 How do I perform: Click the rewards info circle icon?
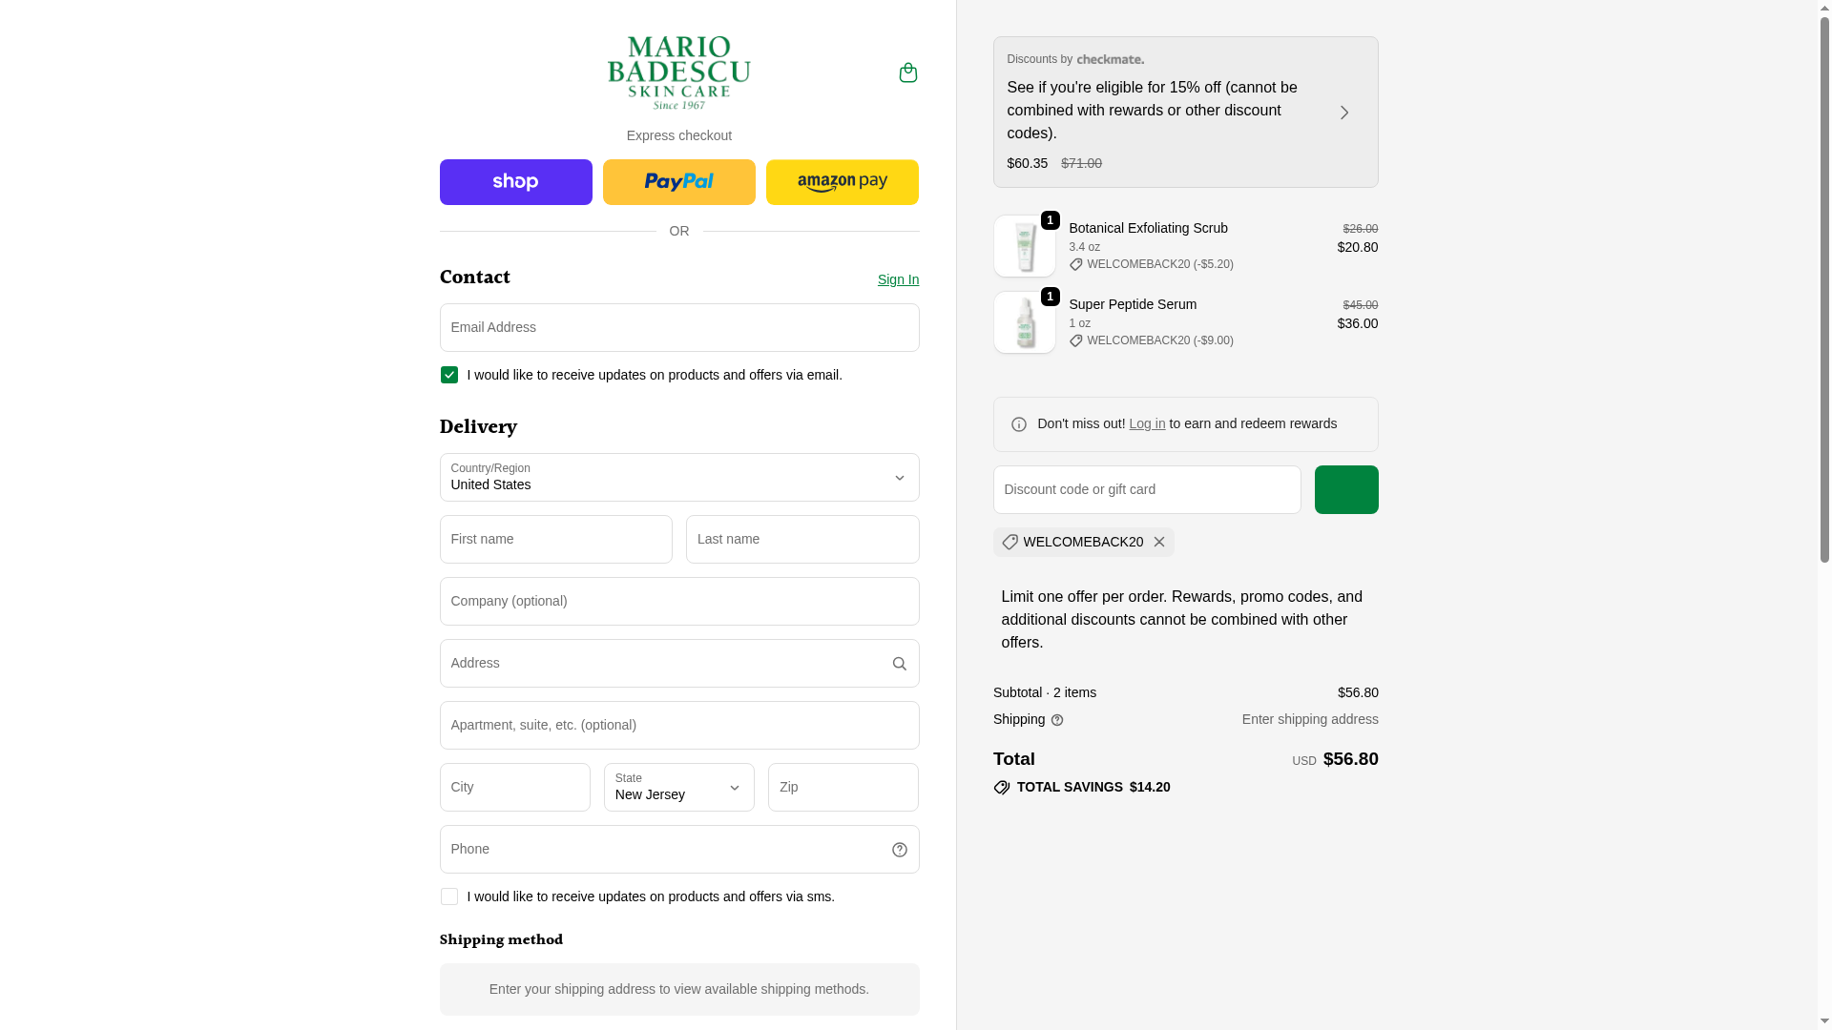click(1018, 424)
